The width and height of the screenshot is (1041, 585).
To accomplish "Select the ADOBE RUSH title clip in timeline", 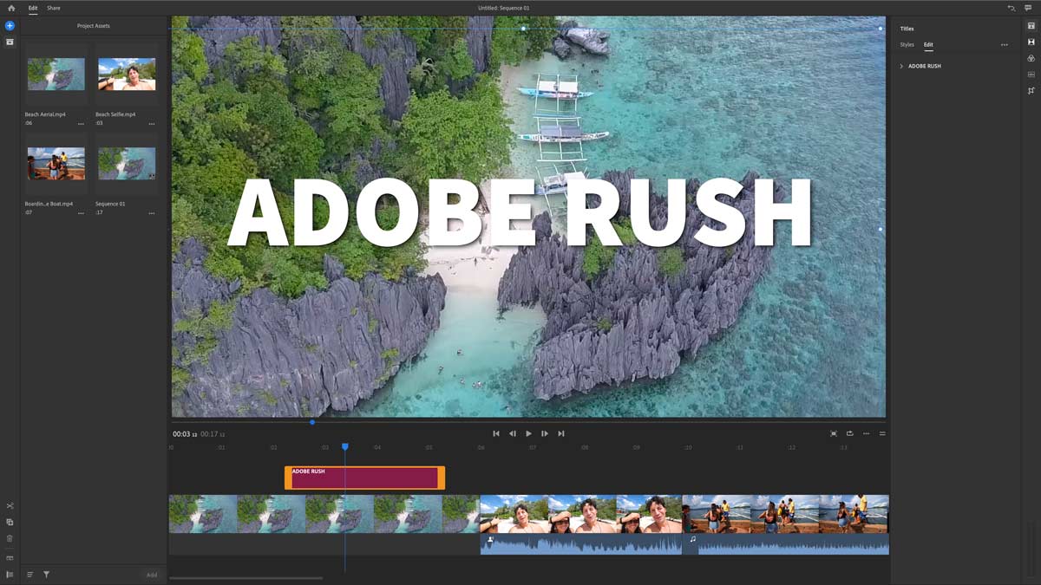I will pos(364,478).
